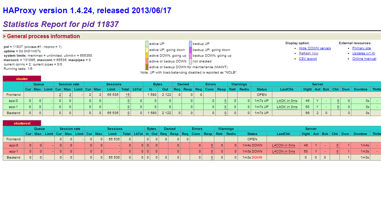Screen dimensions: 381x224
Task: Click the 'Display option:' label
Action: click(297, 43)
